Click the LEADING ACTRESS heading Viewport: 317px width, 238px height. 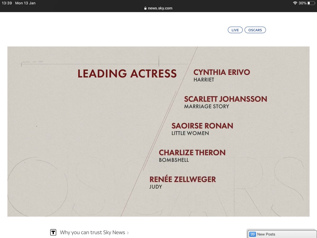[127, 74]
